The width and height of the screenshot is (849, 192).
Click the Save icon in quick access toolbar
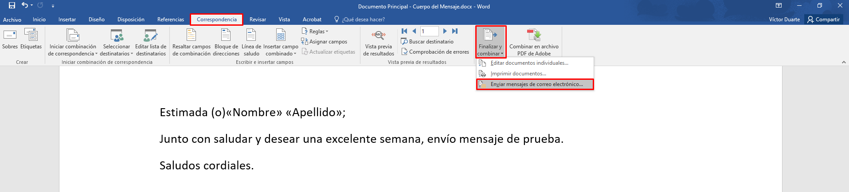(x=12, y=6)
